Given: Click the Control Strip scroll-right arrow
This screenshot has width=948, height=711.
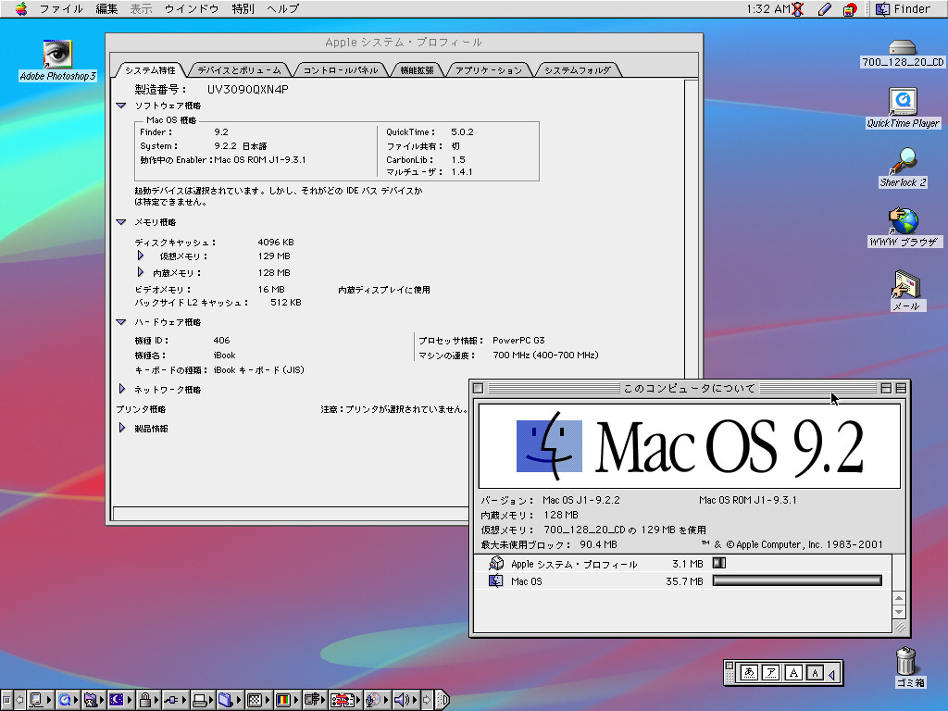Looking at the screenshot, I should point(427,700).
